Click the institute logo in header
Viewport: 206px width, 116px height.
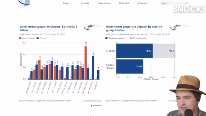(x=24, y=3)
